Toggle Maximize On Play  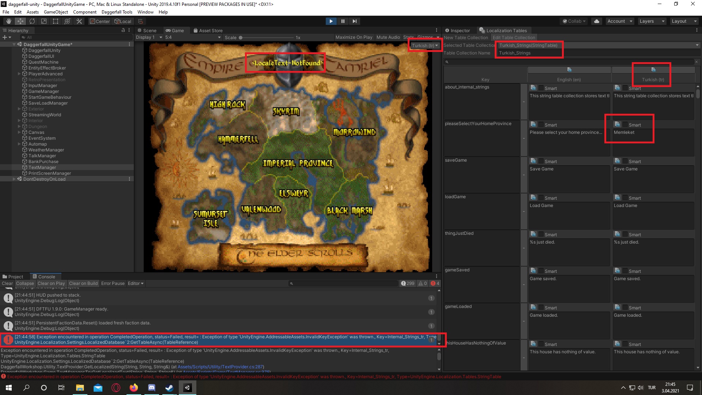(x=354, y=37)
